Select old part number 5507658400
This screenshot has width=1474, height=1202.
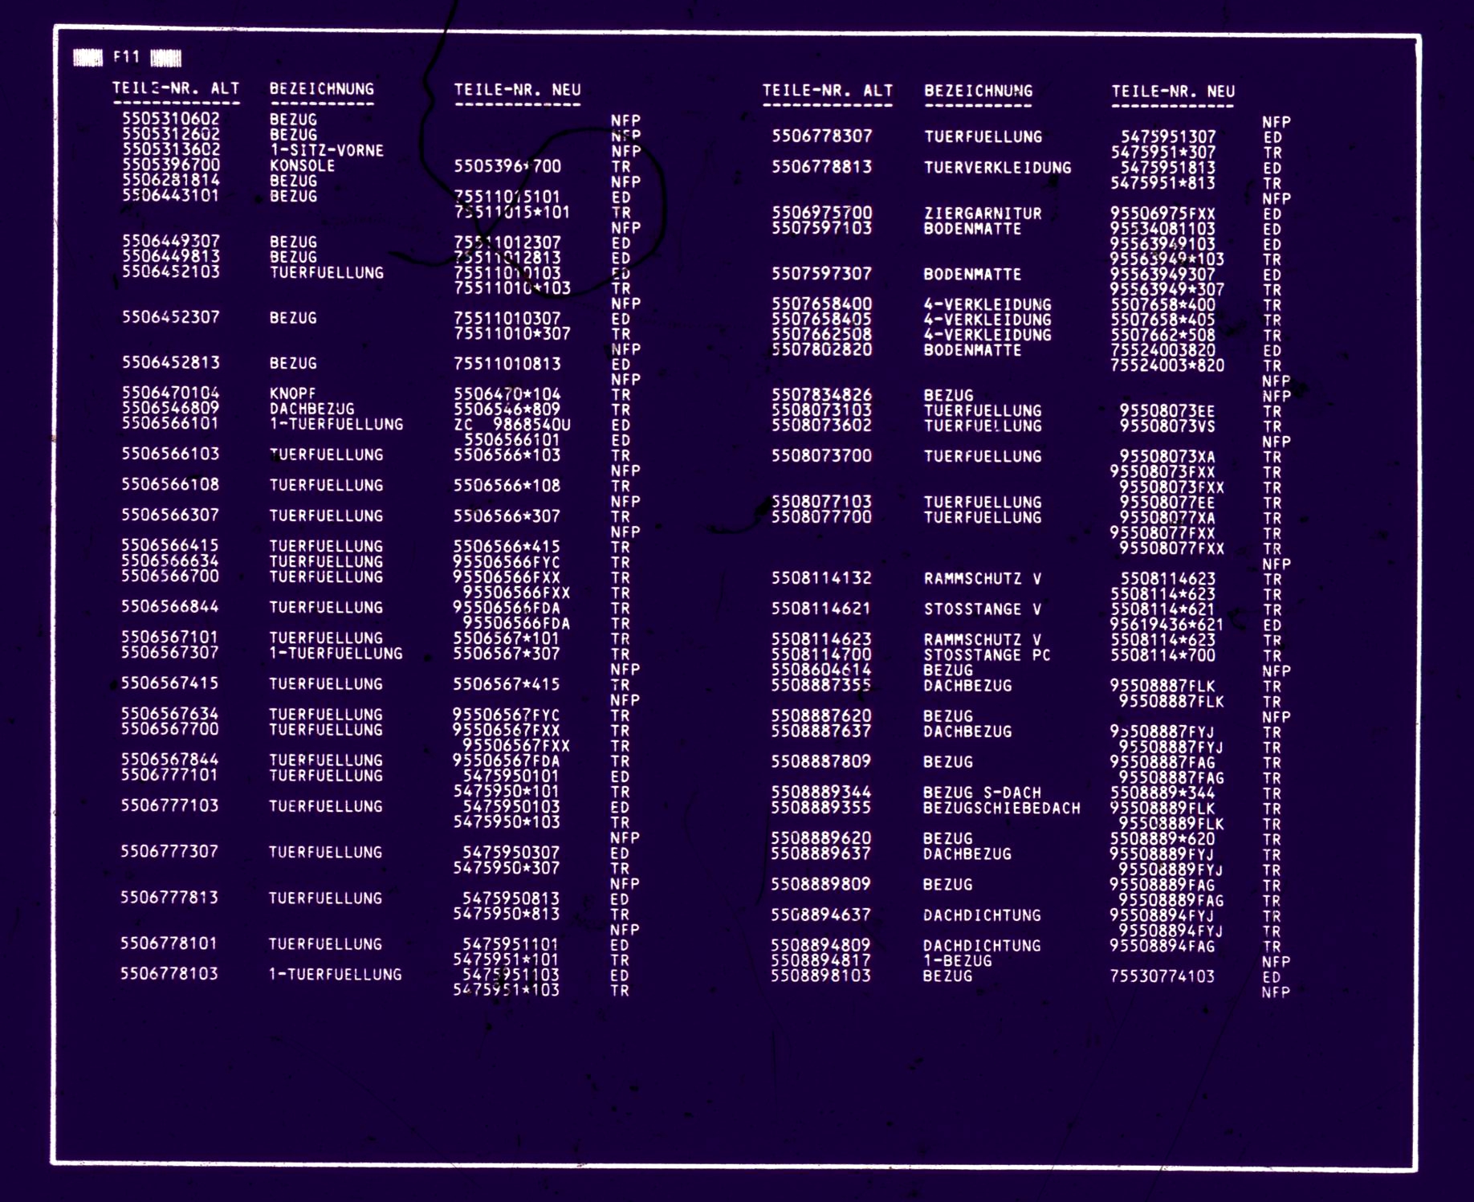click(822, 304)
